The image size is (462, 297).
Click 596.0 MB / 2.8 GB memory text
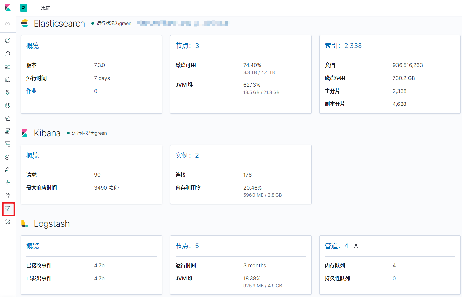(263, 195)
